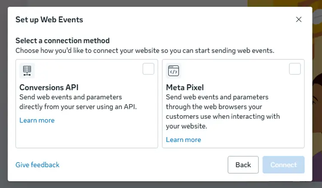The image size is (322, 188).
Task: Open Learn more under Conversions API
Action: point(37,120)
